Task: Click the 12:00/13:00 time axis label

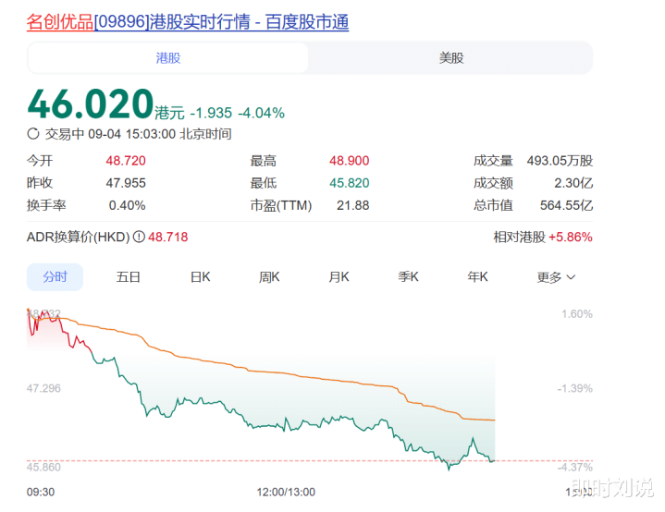Action: (286, 492)
